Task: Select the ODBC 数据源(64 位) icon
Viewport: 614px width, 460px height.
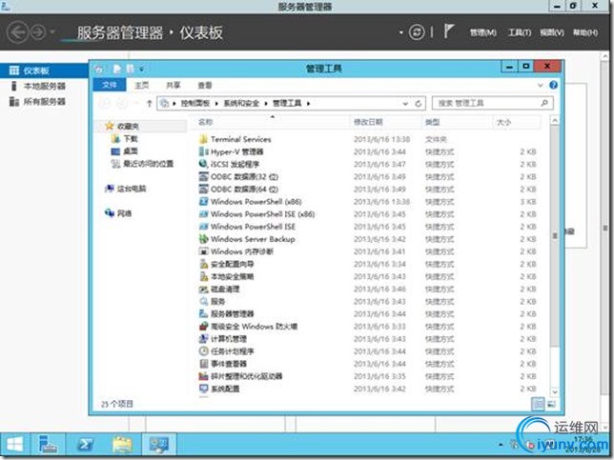Action: [x=203, y=190]
